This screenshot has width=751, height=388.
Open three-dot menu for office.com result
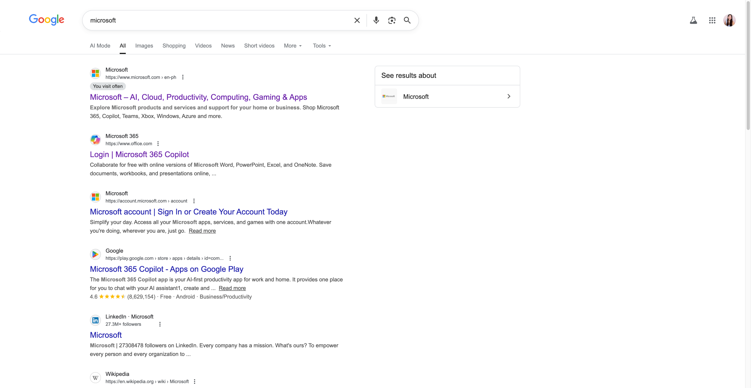pos(158,144)
